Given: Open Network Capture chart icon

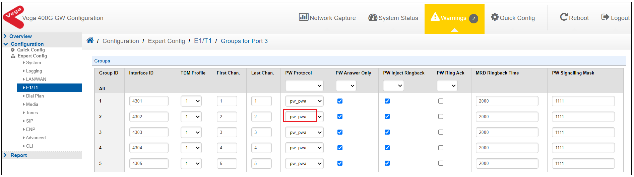Looking at the screenshot, I should click(x=304, y=17).
